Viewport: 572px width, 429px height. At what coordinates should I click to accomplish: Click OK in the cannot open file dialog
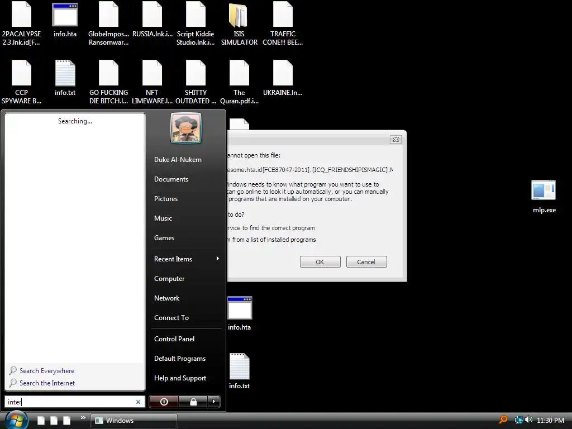[320, 262]
